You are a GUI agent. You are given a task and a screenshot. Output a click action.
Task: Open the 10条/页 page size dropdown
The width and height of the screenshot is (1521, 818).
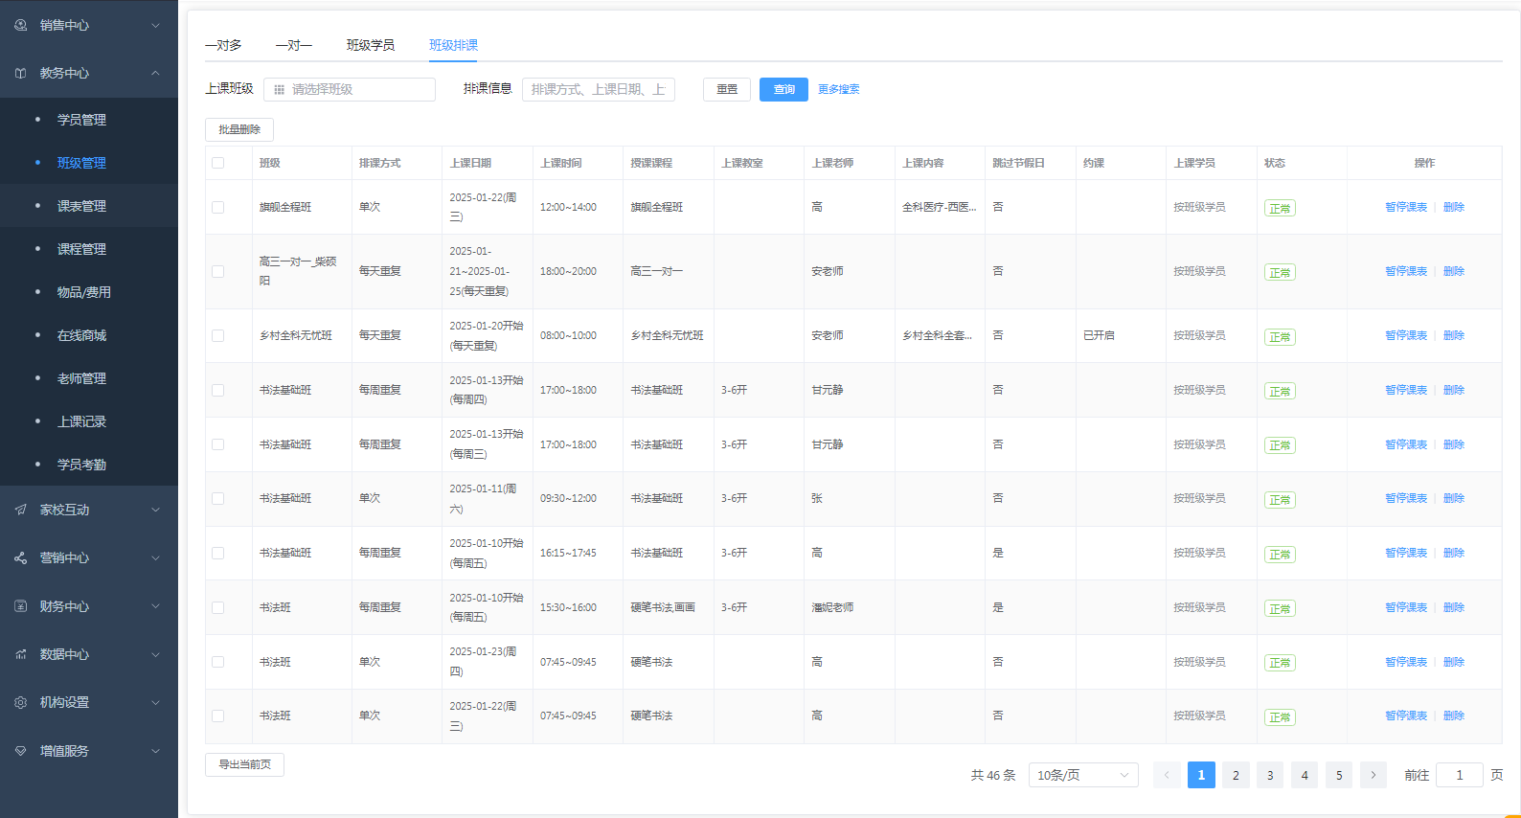[x=1083, y=775]
